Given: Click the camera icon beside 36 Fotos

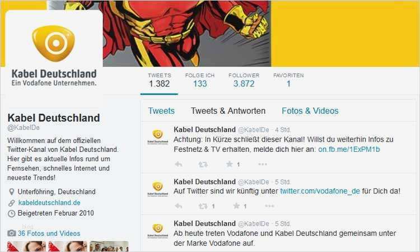Looking at the screenshot, I should (11, 233).
